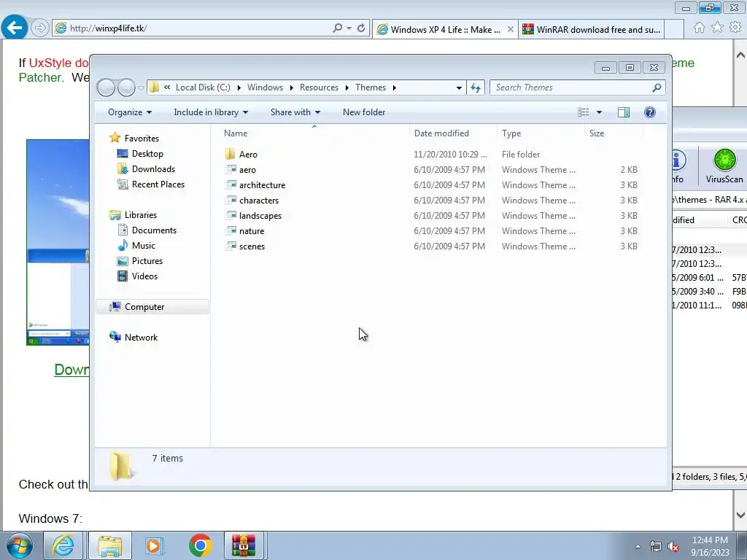This screenshot has width=747, height=560.
Task: Select Network in navigation pane
Action: click(141, 337)
